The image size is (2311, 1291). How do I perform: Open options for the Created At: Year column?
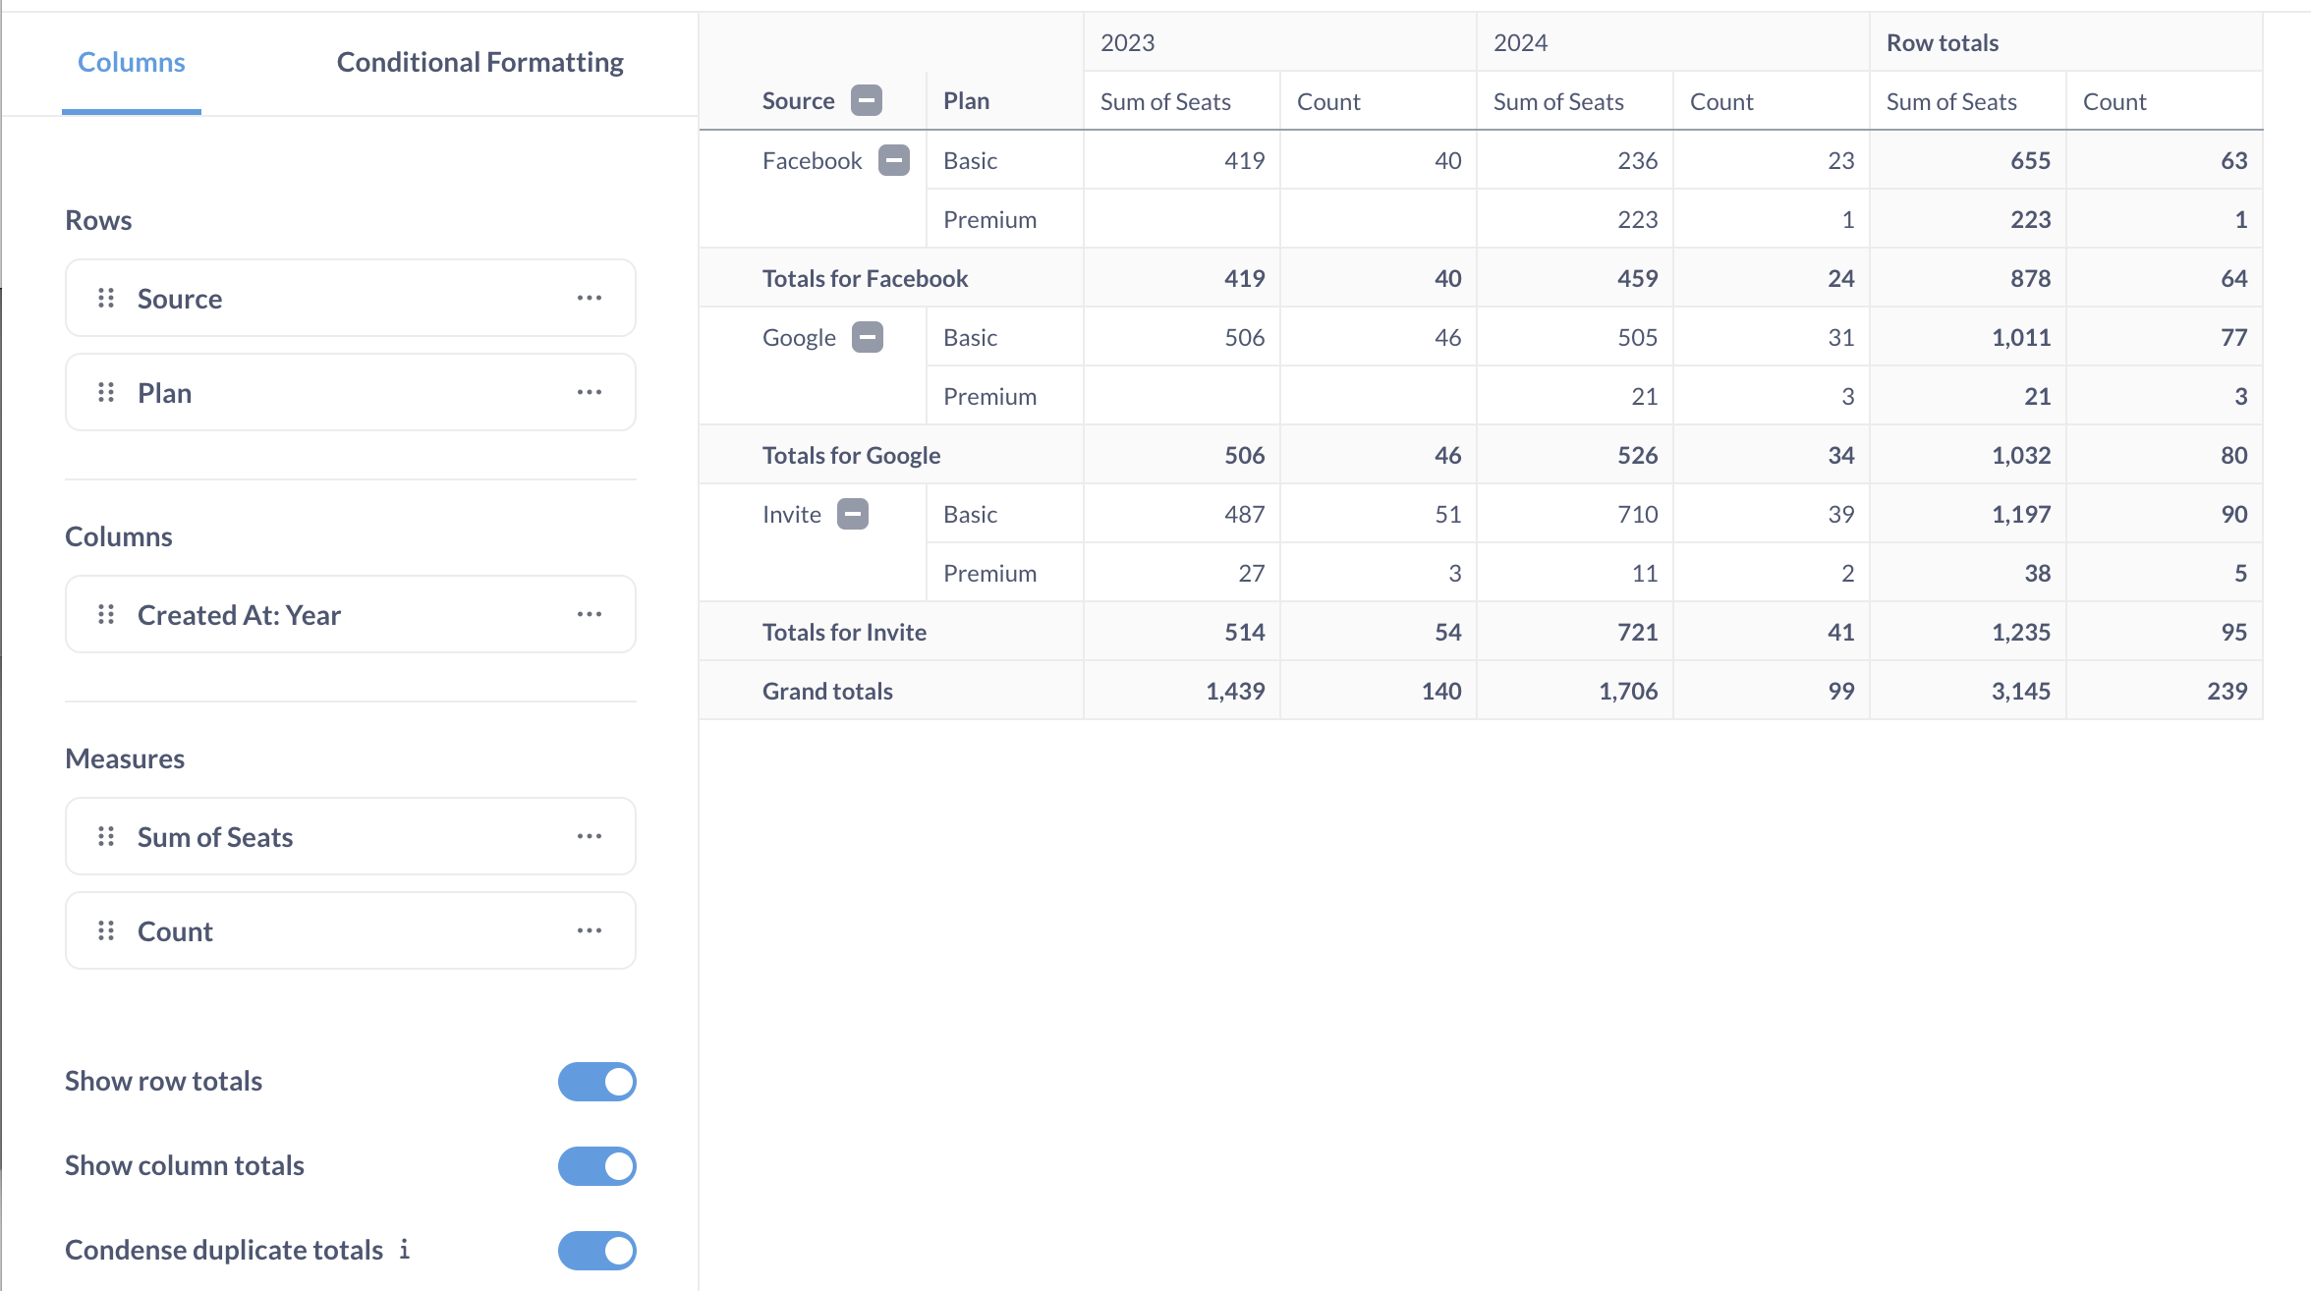(590, 614)
